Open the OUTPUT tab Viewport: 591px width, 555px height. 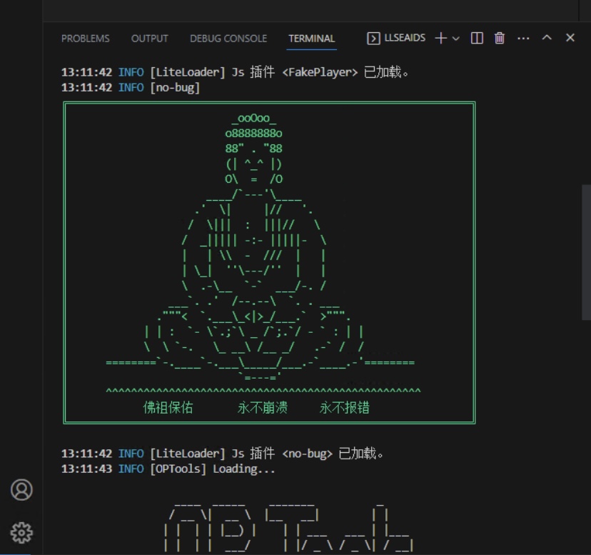click(x=150, y=39)
